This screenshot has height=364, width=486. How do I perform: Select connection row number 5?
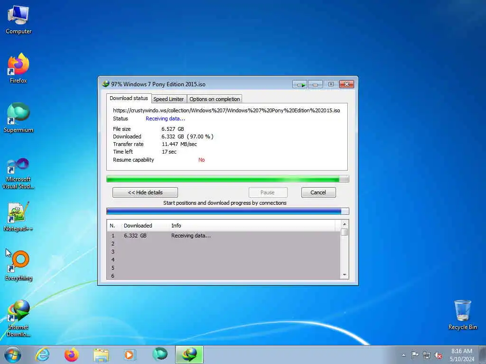point(224,268)
